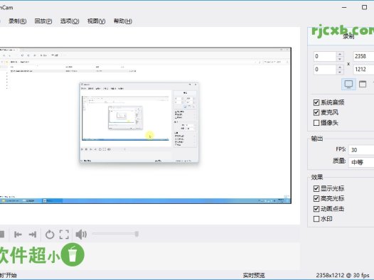Click the stop square button
Viewport: 374px width, 280px height.
2,235
